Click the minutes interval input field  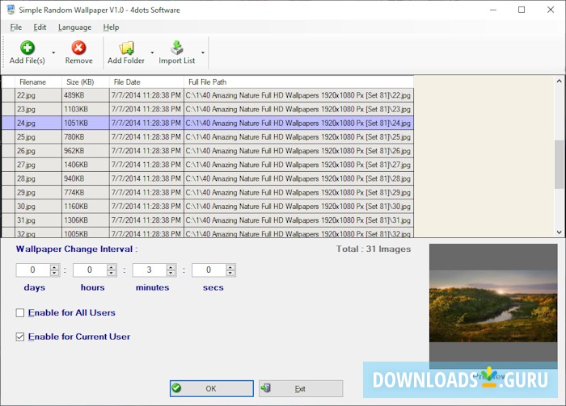[x=149, y=270]
